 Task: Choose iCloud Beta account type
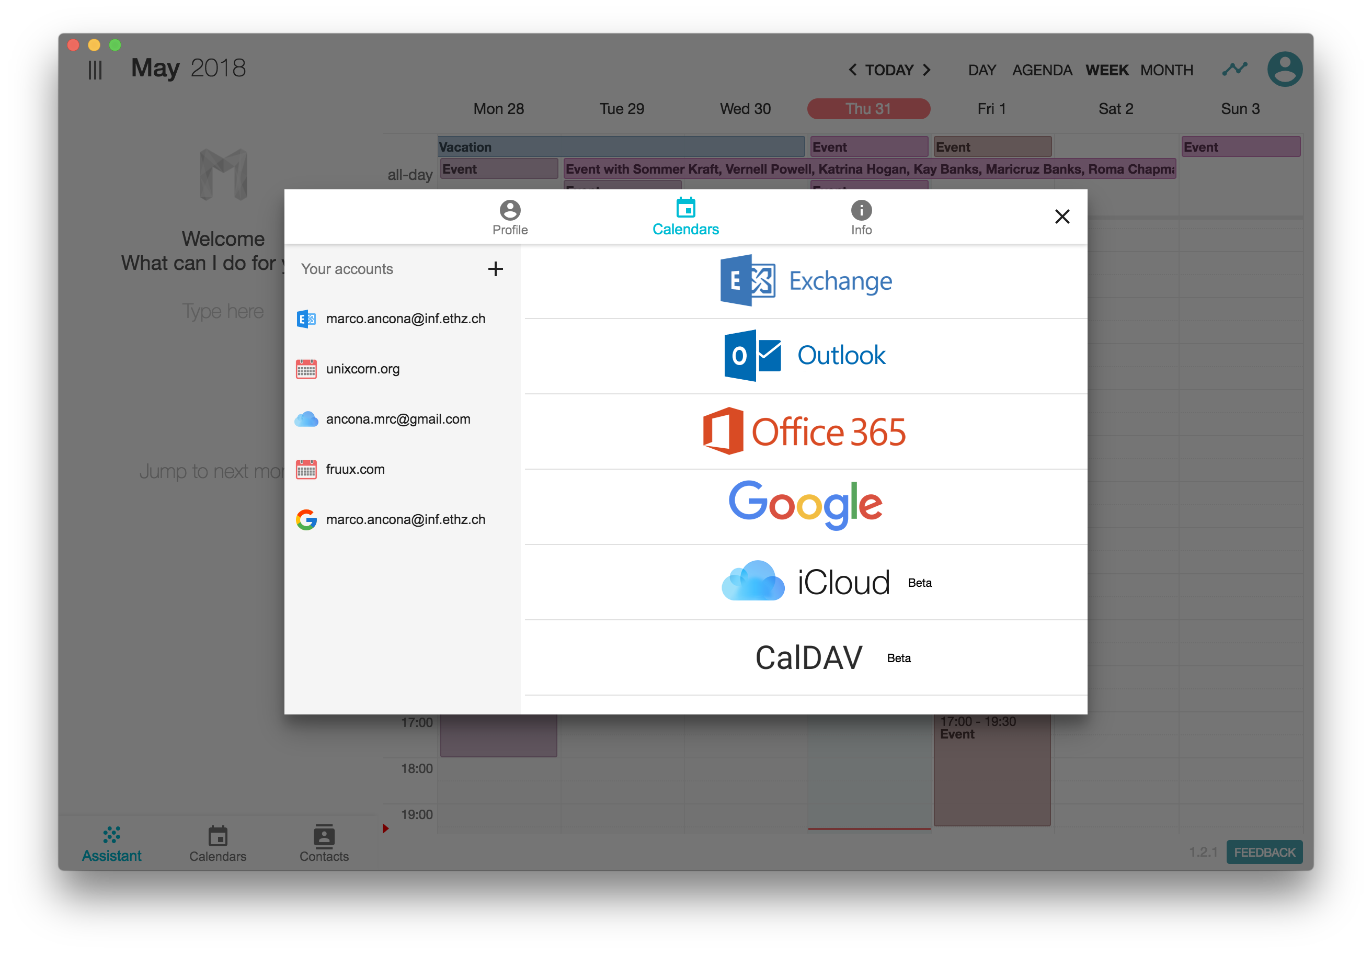click(x=805, y=582)
